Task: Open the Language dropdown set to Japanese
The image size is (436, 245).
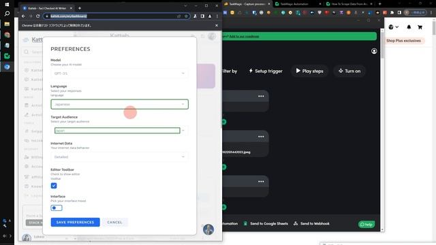Action: click(x=119, y=104)
